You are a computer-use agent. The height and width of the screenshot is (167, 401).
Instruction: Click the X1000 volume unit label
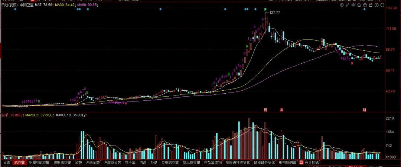(390, 157)
